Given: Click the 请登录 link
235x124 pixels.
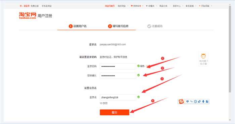Looking at the screenshot, I should coord(27,6).
